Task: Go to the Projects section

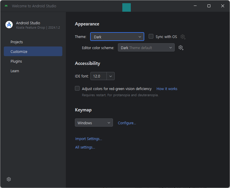Action: tap(33, 42)
